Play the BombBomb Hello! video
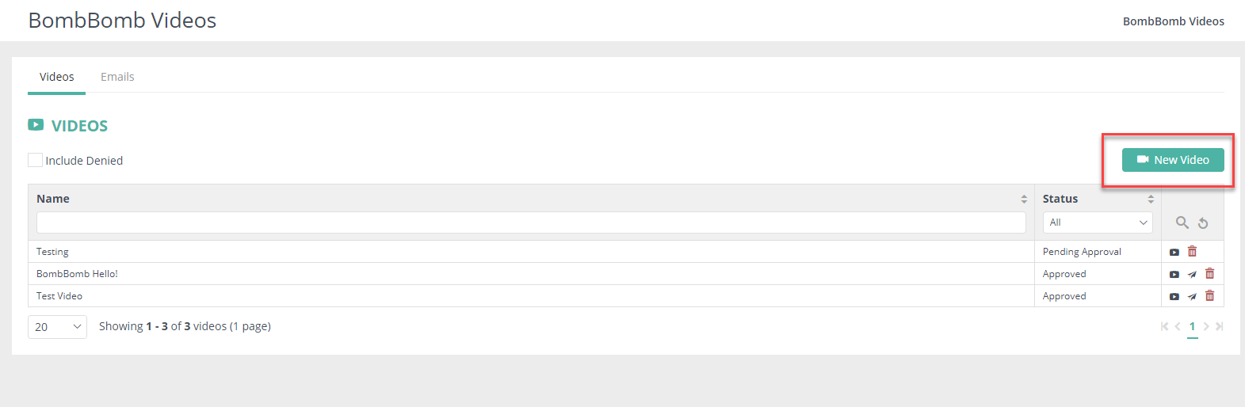This screenshot has width=1245, height=407. point(1174,274)
